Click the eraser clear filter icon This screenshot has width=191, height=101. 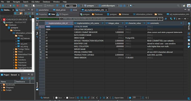(165, 19)
